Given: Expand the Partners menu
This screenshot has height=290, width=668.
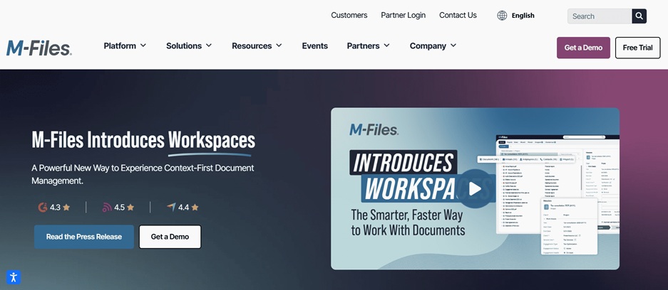Looking at the screenshot, I should (368, 45).
